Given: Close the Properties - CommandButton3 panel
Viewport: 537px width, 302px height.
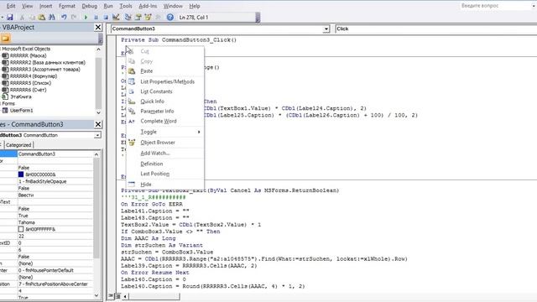Looking at the screenshot, I should pos(98,124).
